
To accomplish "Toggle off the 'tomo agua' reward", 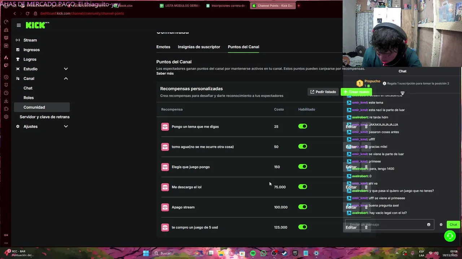I will tap(302, 146).
